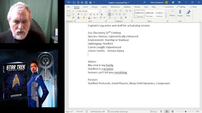Viewport: 202px width, 113px height.
Task: Toggle Center paragraph alignment
Action: pyautogui.click(x=113, y=14)
